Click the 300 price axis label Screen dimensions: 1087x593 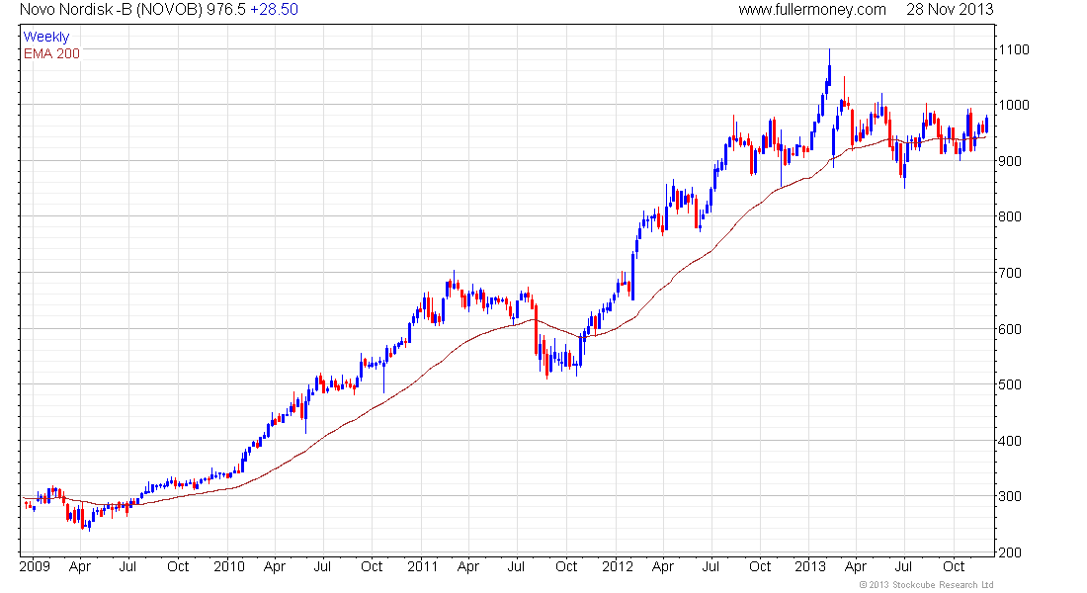[x=1010, y=496]
